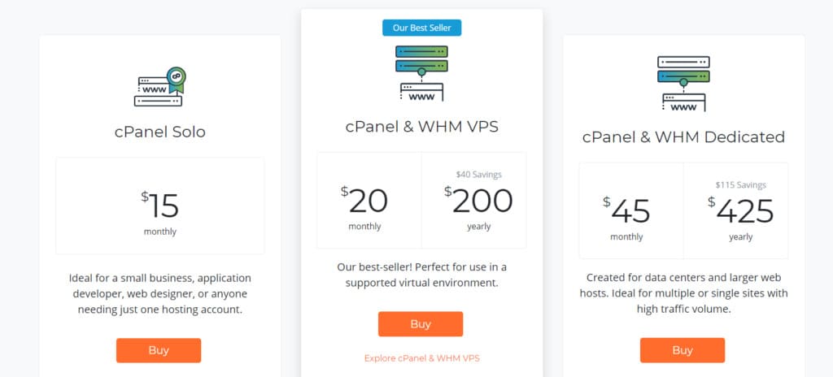833x377 pixels.
Task: Buy the cPanel & WHM Dedicated plan
Action: coord(683,350)
